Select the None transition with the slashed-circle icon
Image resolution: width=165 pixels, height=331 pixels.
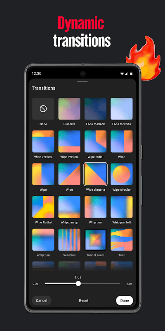pos(43,109)
